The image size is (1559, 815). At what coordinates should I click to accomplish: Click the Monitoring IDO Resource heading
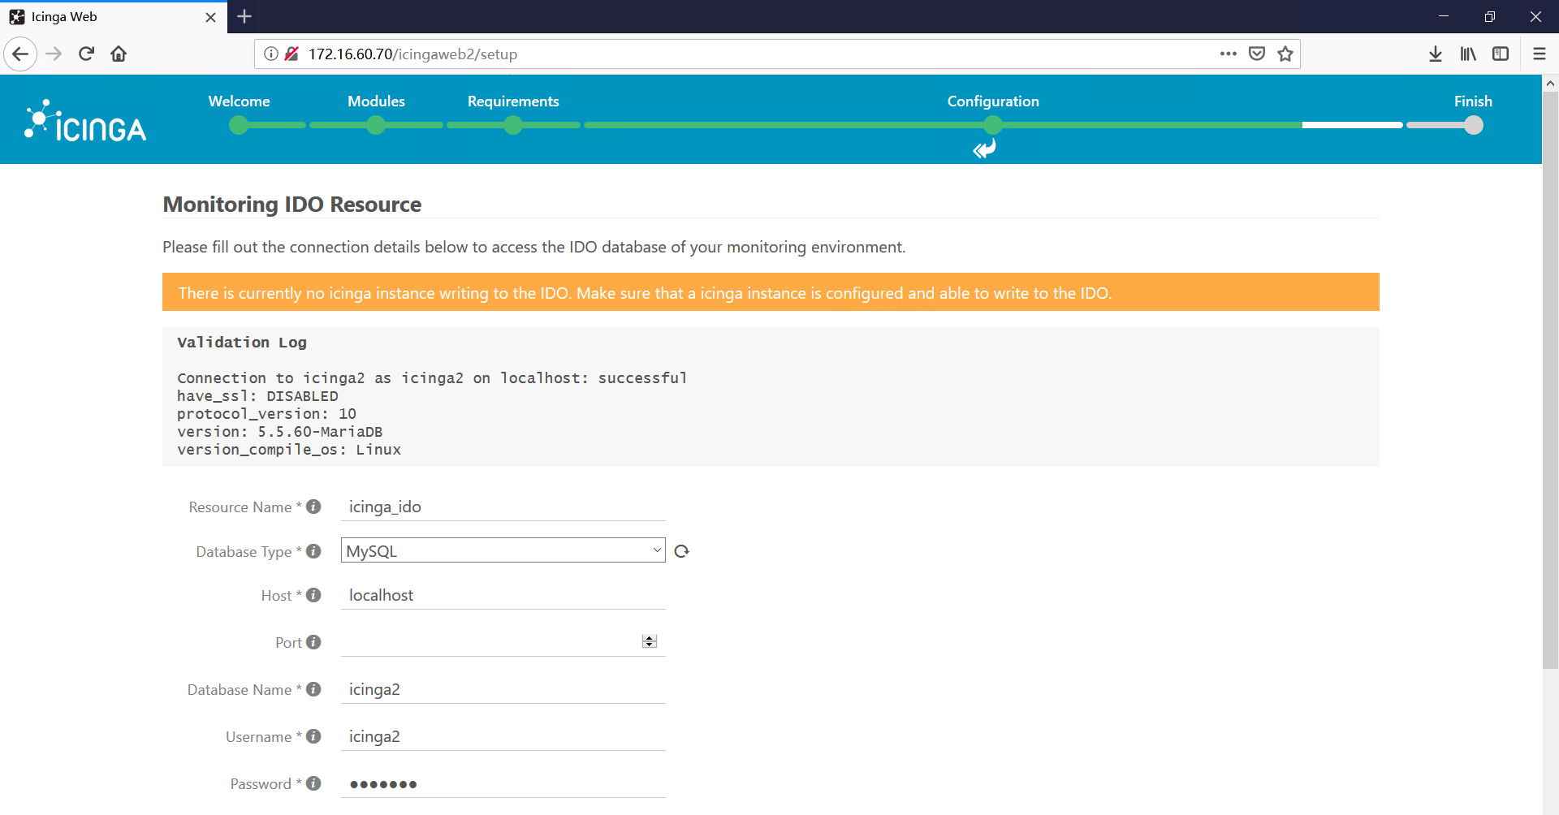click(292, 205)
